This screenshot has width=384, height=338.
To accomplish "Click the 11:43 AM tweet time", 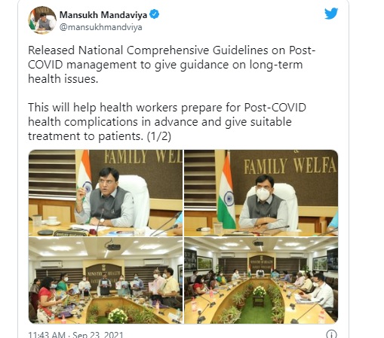I will coord(47,335).
